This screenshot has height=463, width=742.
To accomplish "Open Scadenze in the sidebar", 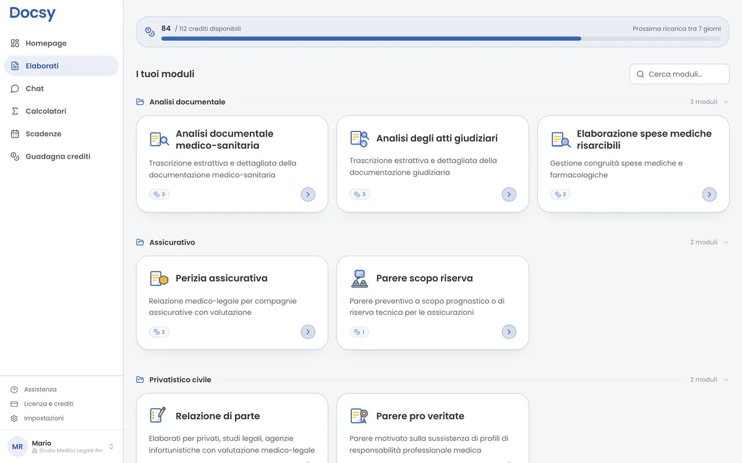I will pos(61,134).
